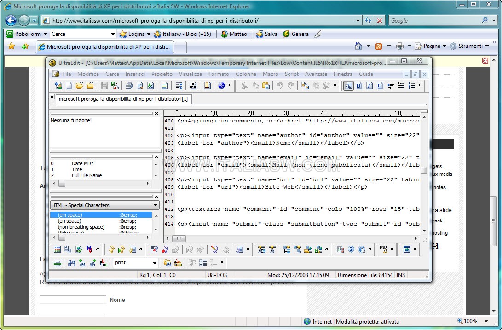
Task: Click the Paste clipboard icon
Action: (x=266, y=86)
